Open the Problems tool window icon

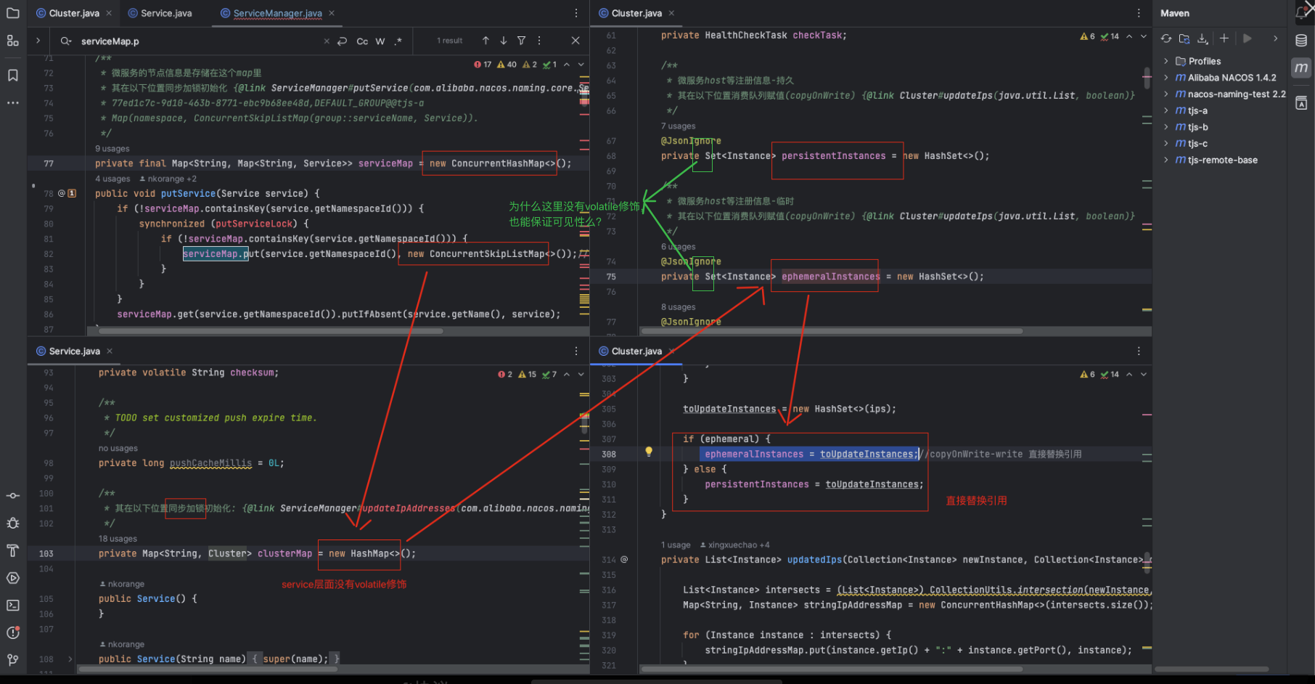coord(12,632)
